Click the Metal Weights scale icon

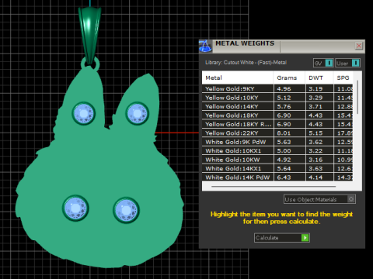click(205, 46)
